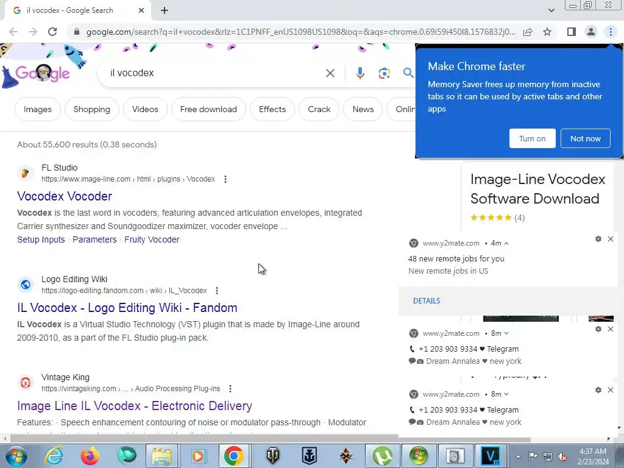The width and height of the screenshot is (624, 468).
Task: Open settings gear on last y2mate notification
Action: click(x=598, y=390)
